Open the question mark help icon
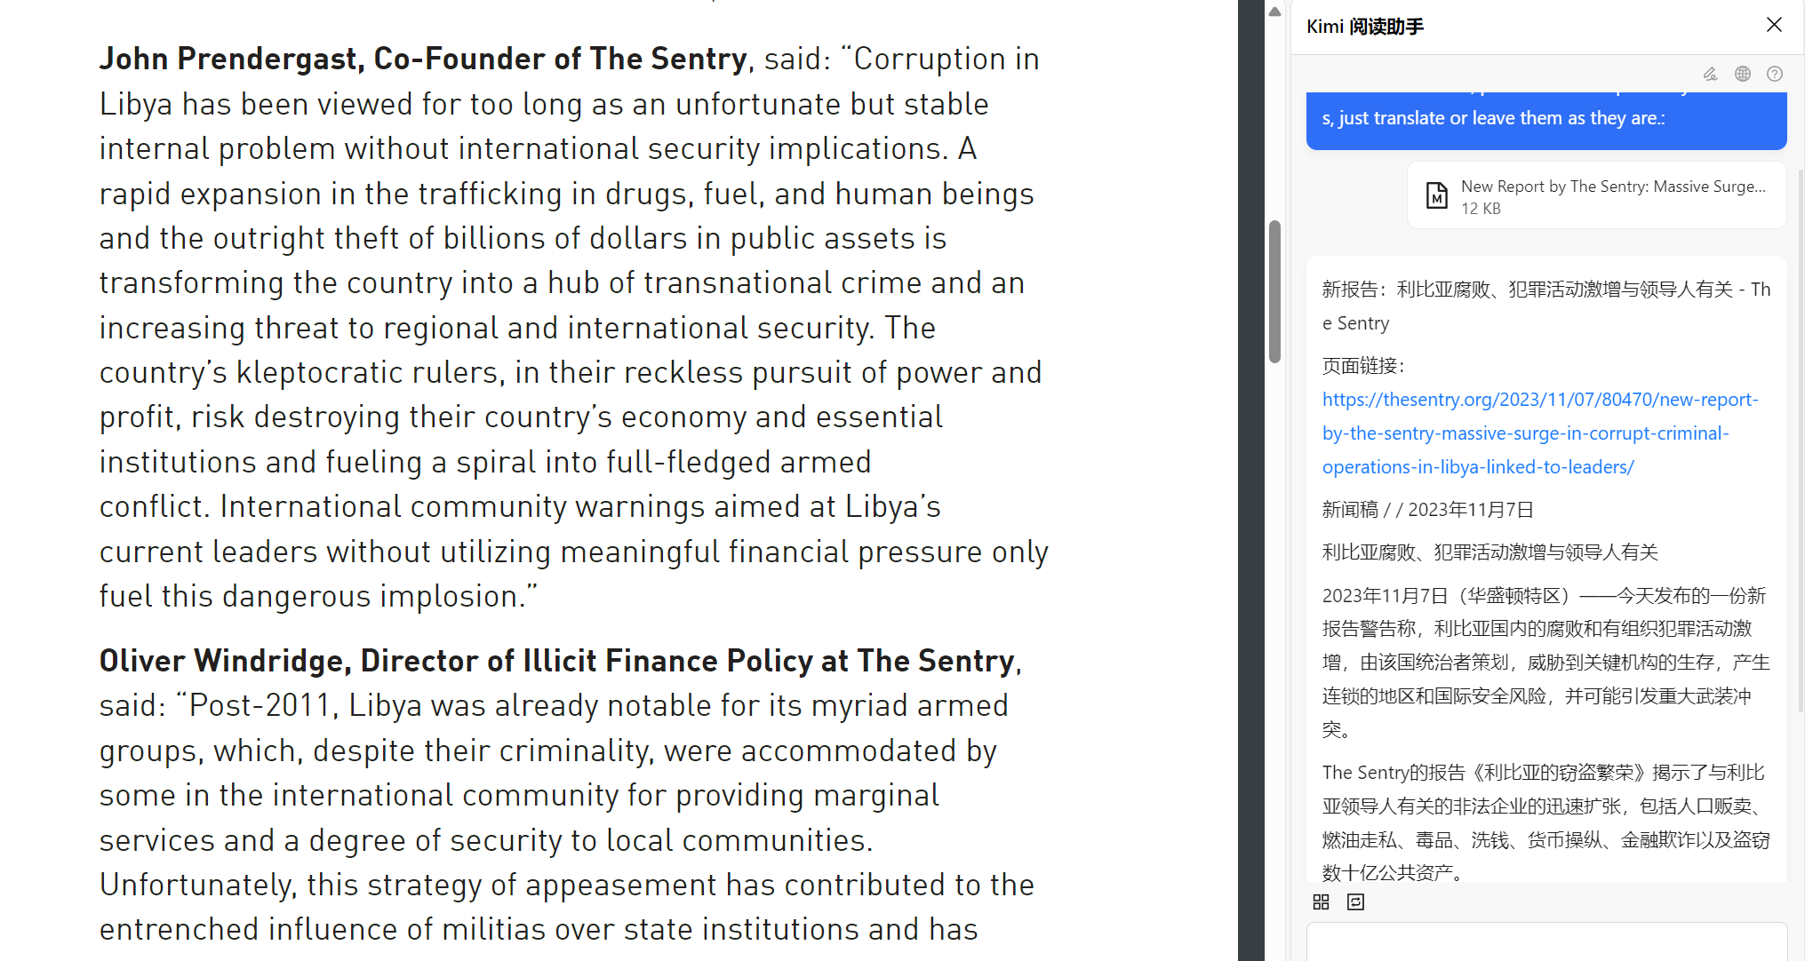This screenshot has width=1805, height=961. [x=1774, y=74]
